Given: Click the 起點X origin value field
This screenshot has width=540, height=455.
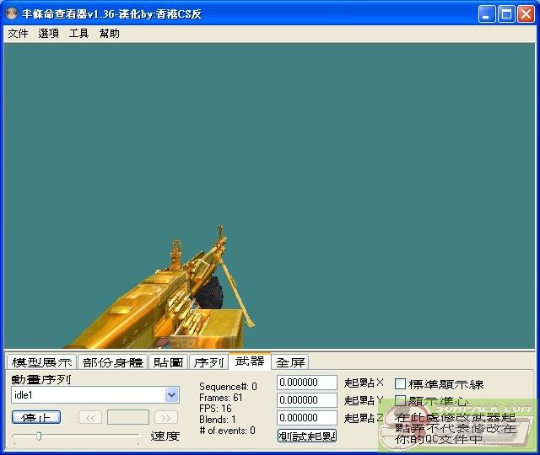Looking at the screenshot, I should click(x=307, y=383).
